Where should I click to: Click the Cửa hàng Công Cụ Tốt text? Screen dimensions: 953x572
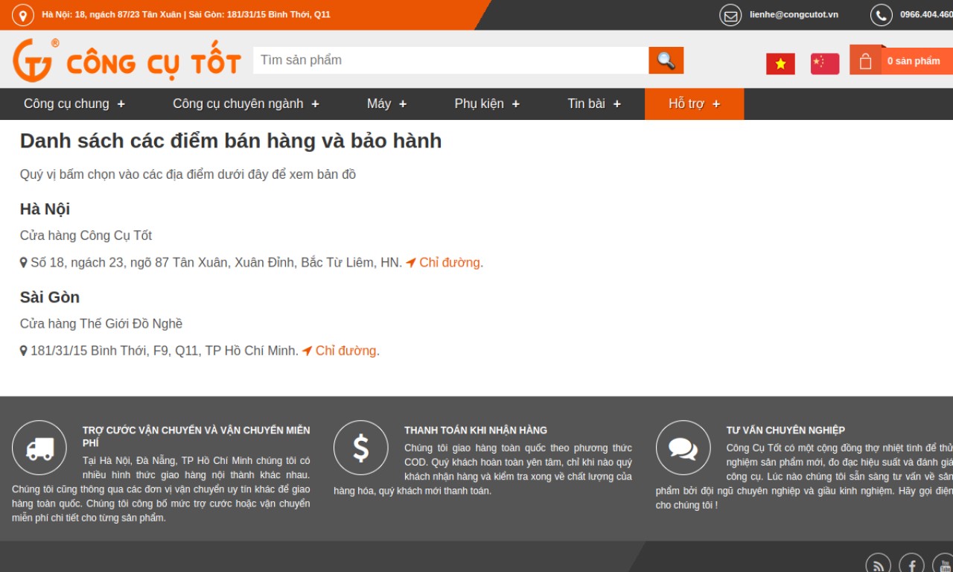[x=86, y=236]
